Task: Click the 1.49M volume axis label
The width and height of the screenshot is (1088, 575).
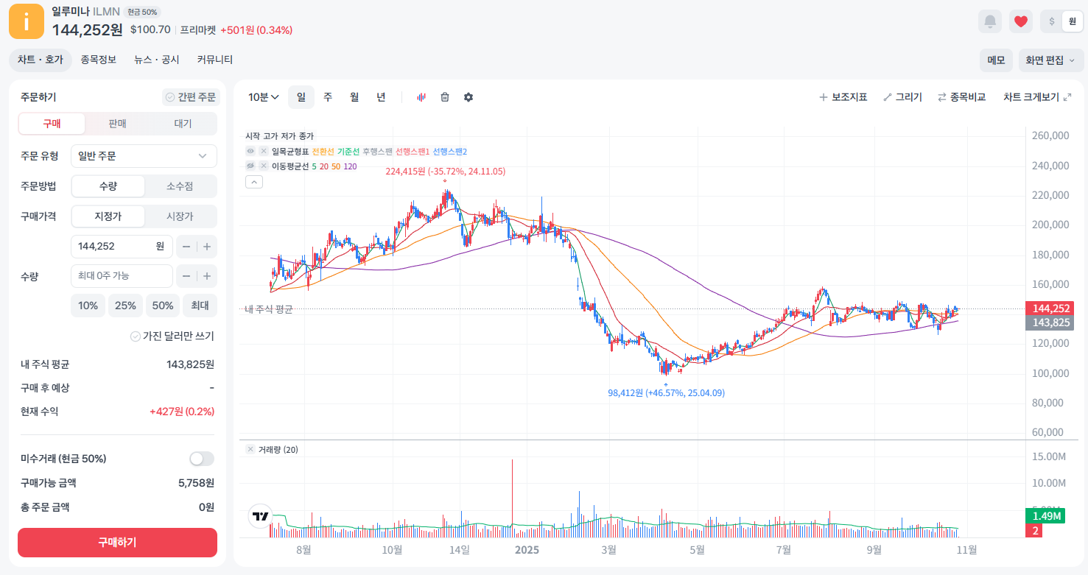Action: pos(1045,517)
